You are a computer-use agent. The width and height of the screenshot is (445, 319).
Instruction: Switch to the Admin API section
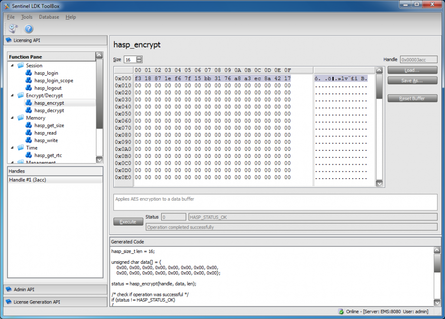[x=55, y=289]
